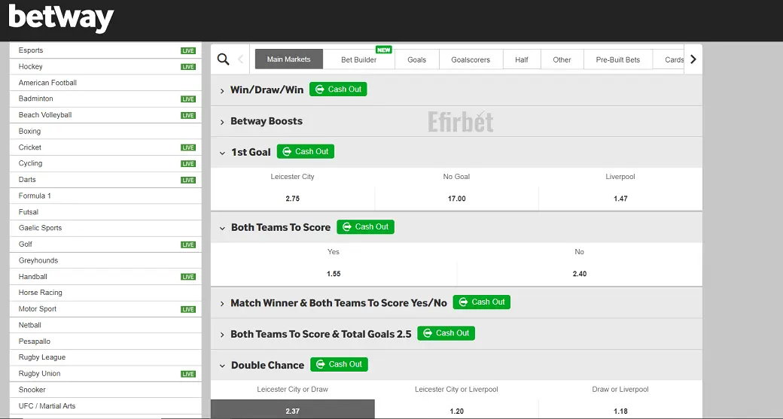
Task: Open Gaelic Sports in sports list
Action: 105,228
